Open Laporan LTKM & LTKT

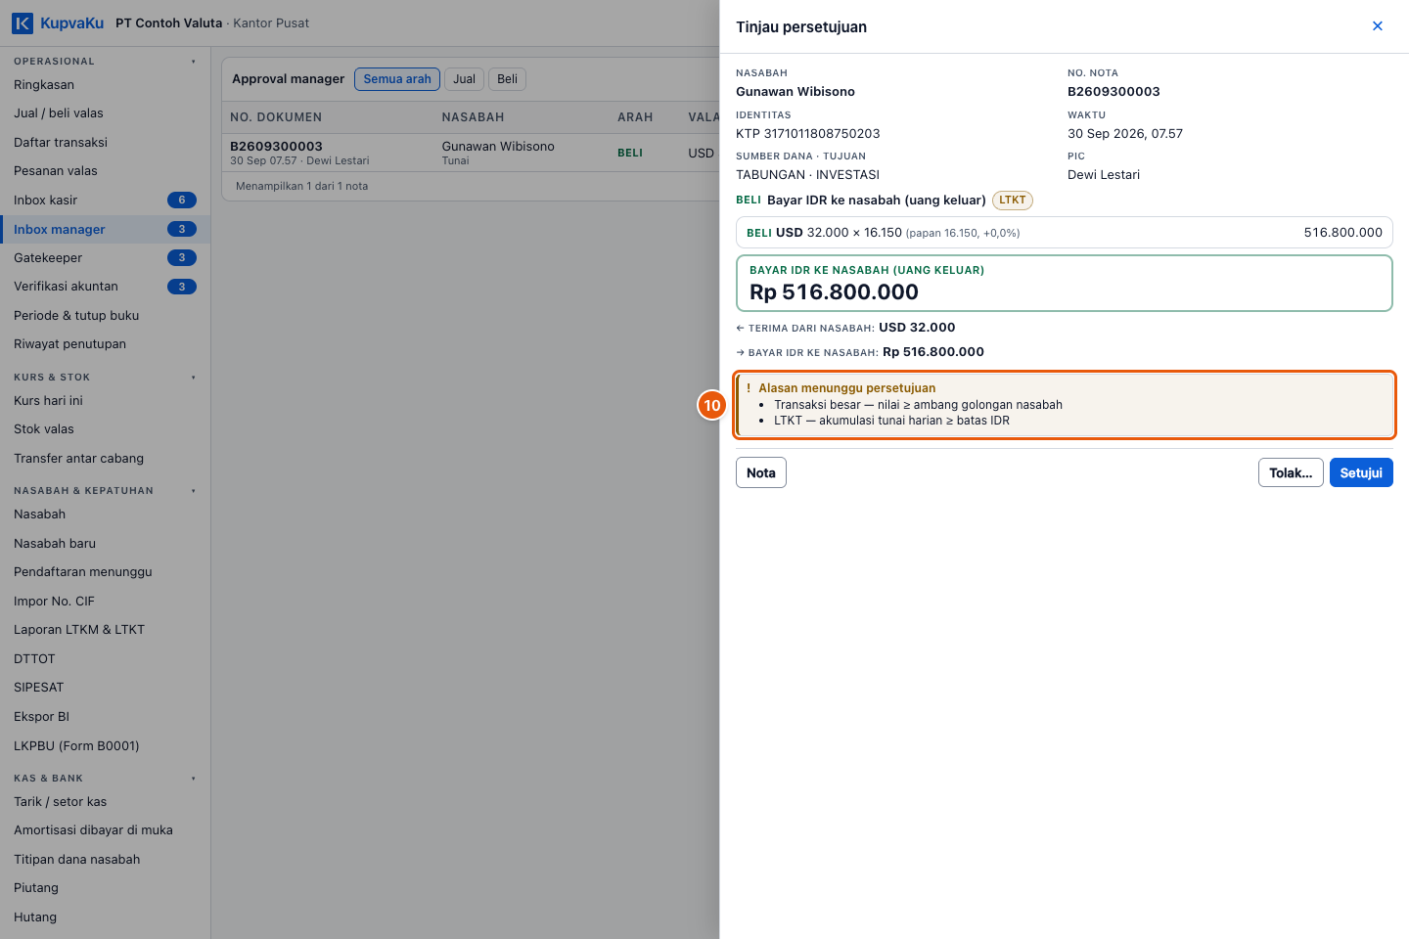click(105, 630)
